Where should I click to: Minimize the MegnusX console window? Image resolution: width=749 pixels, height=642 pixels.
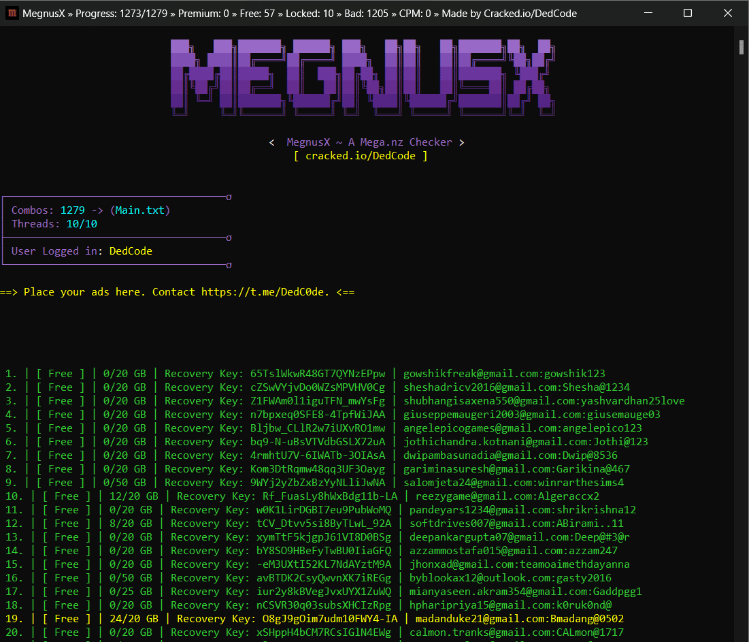coord(648,13)
